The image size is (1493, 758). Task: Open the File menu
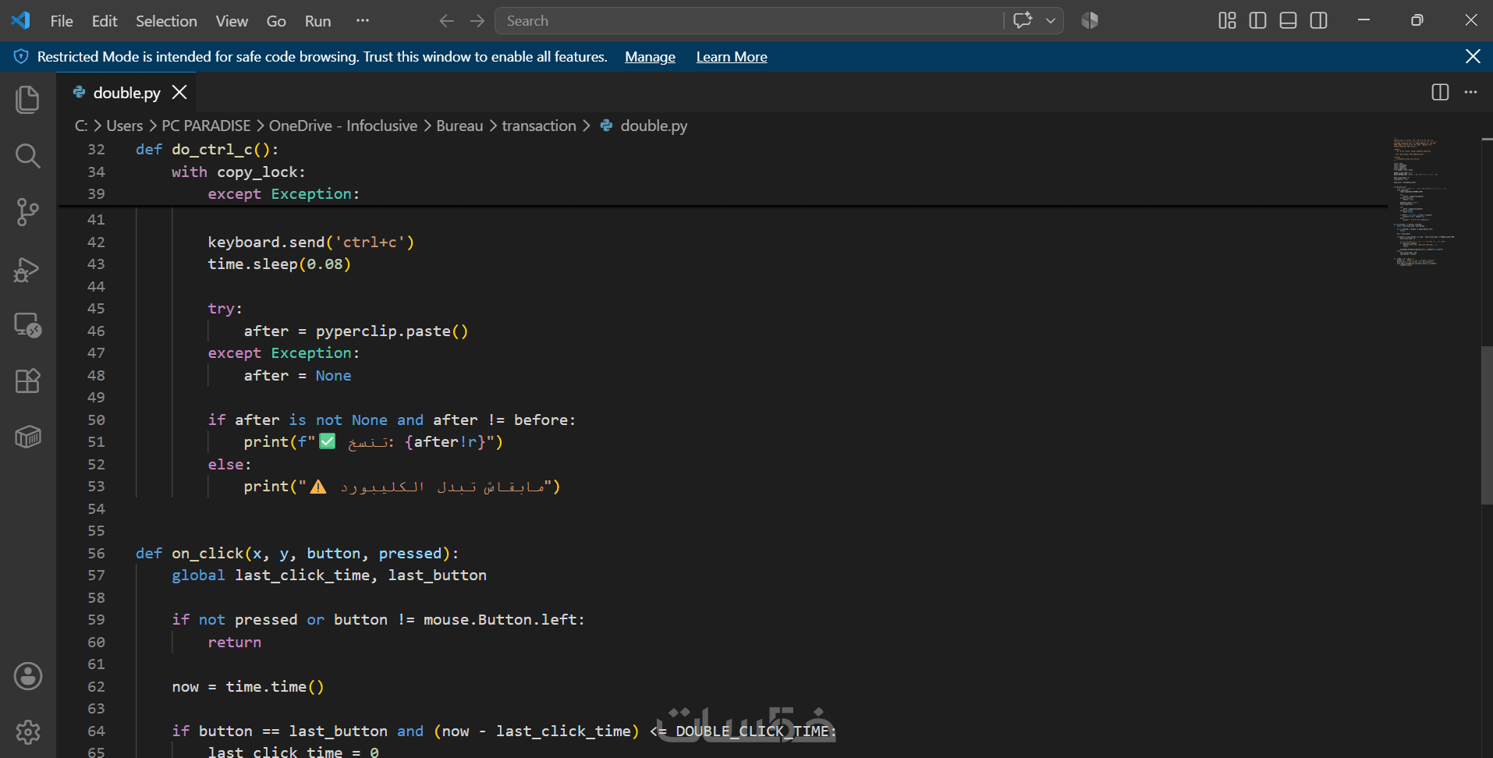(62, 21)
